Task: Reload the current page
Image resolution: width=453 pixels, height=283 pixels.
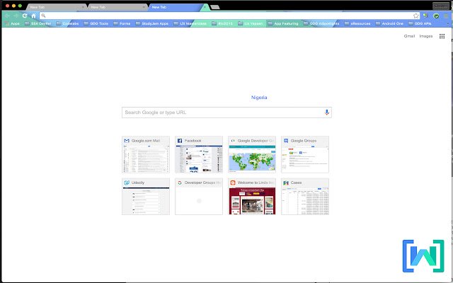Action: [25, 16]
